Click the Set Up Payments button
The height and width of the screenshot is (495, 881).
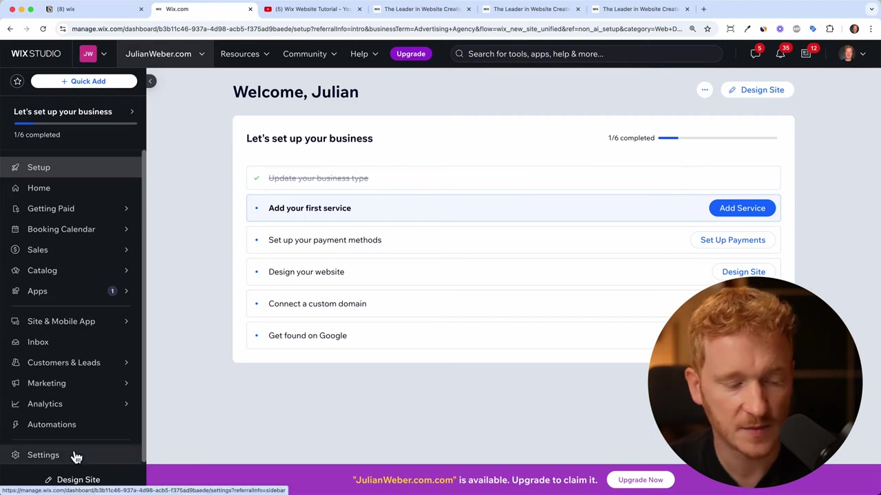(x=732, y=240)
